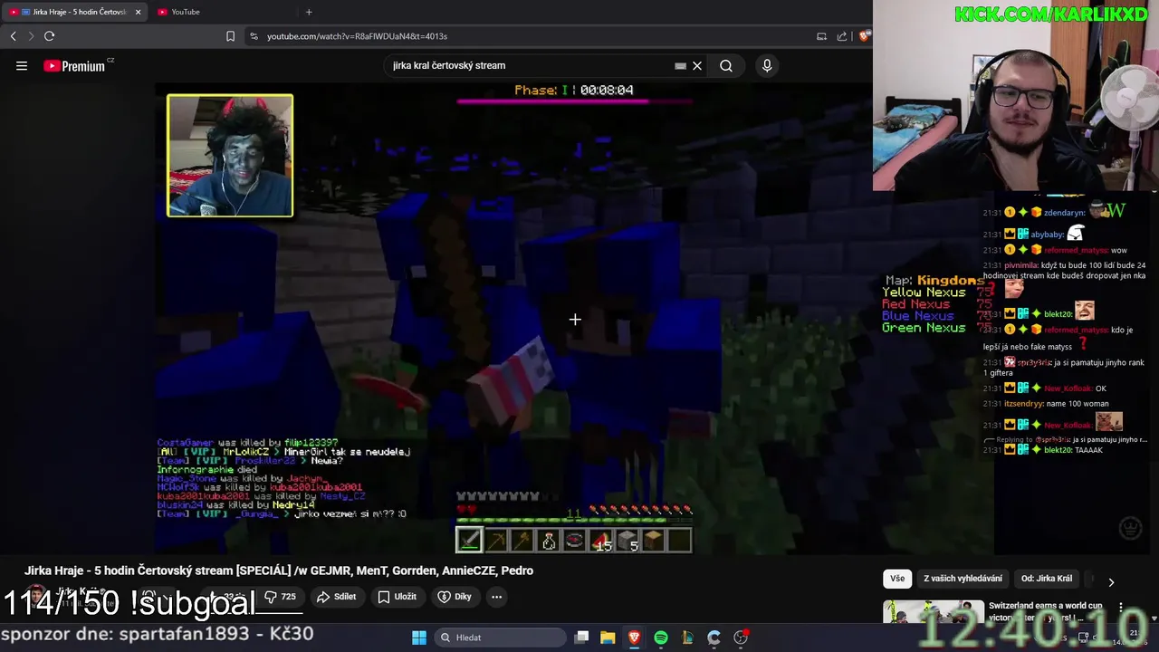Click the Sdílet share button
Image resolution: width=1159 pixels, height=652 pixels.
336,597
